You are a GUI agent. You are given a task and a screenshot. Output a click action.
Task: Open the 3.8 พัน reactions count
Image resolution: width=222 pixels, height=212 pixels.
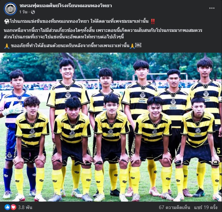pos(25,207)
